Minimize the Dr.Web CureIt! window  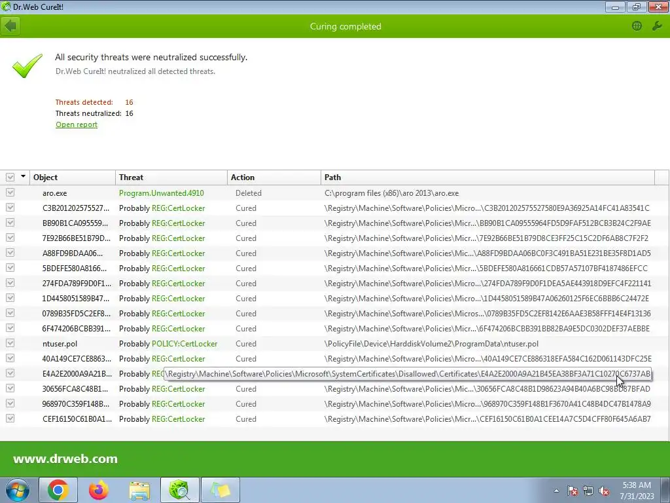click(x=615, y=7)
